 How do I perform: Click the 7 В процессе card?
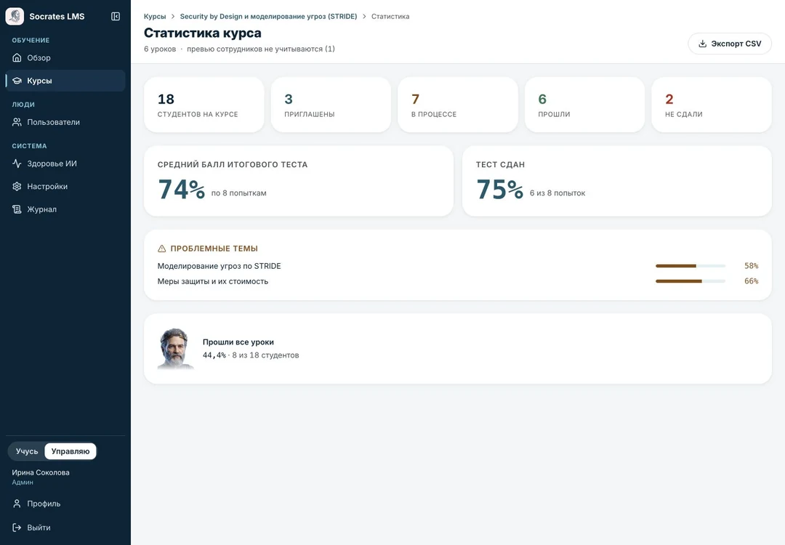click(458, 105)
